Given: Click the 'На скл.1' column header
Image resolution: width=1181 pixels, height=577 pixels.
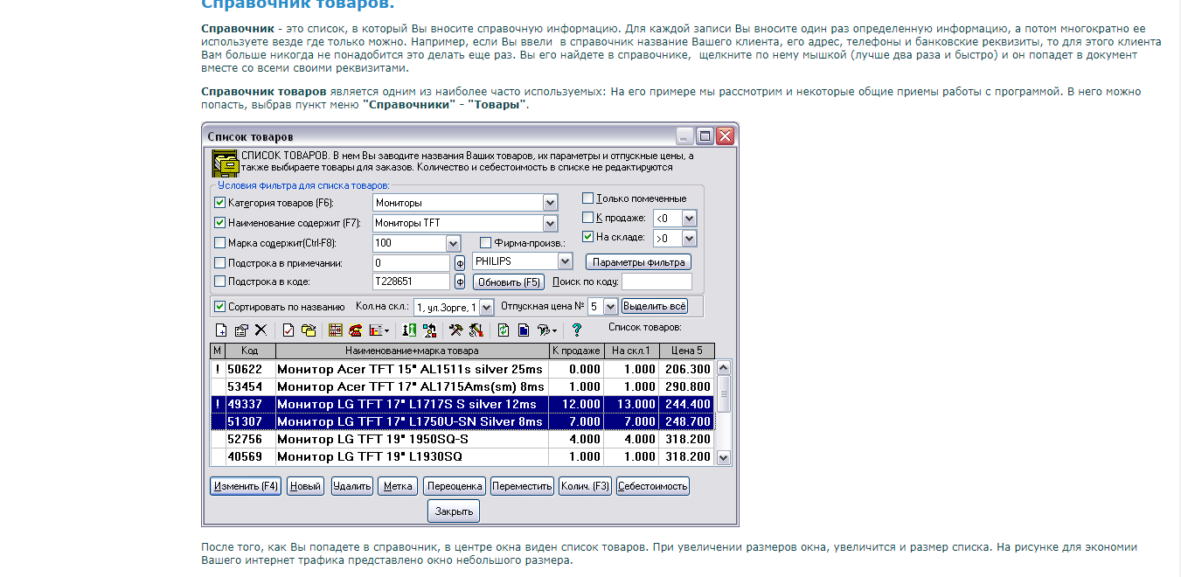Looking at the screenshot, I should [x=630, y=351].
